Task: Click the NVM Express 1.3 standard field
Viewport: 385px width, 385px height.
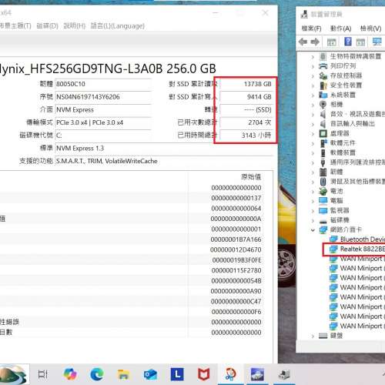Action: coord(164,149)
